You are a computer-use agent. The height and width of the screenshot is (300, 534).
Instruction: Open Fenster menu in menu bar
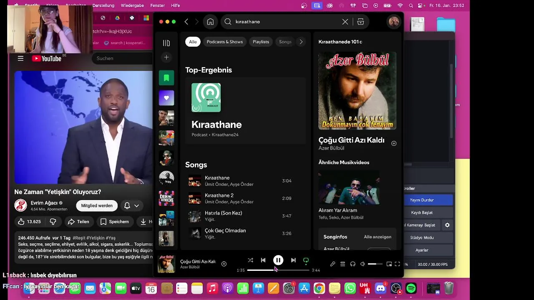click(157, 5)
